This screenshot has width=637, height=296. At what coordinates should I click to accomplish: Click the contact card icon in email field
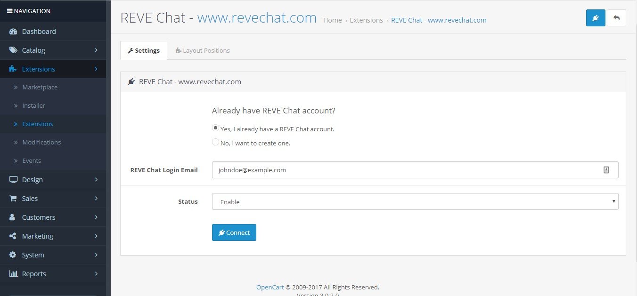coord(606,170)
